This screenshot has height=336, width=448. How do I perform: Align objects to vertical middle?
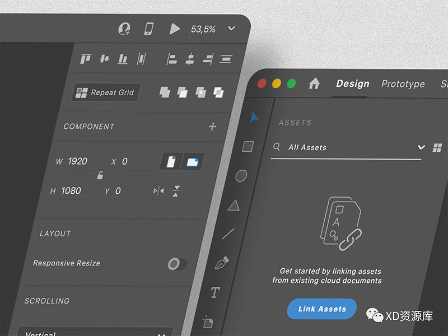[105, 59]
